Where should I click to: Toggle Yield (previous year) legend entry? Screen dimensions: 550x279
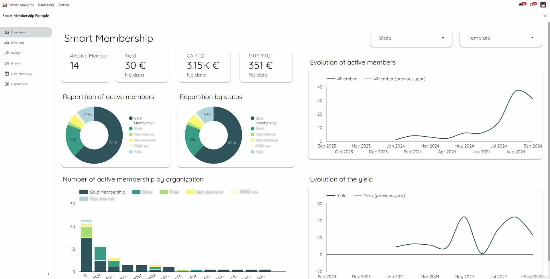point(379,195)
